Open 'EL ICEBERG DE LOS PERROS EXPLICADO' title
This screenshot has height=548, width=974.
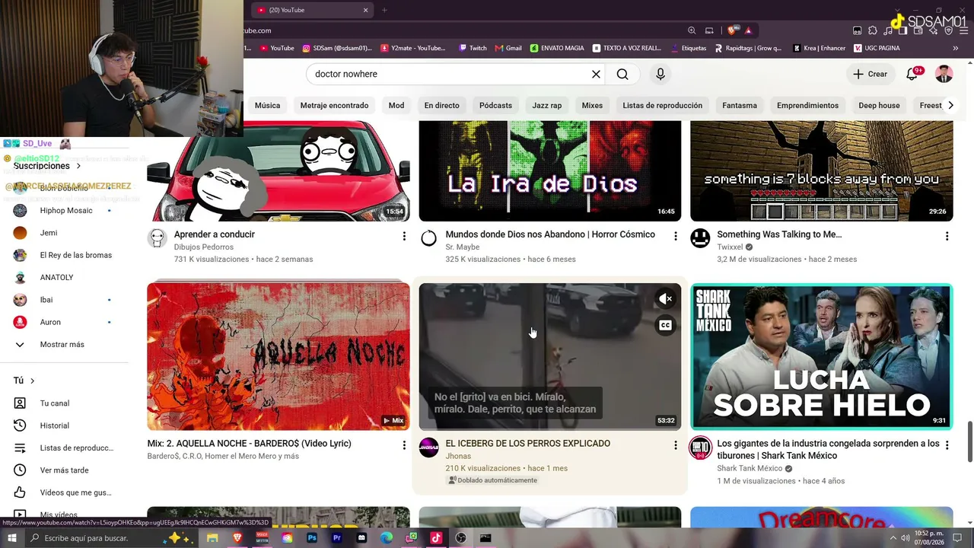528,444
